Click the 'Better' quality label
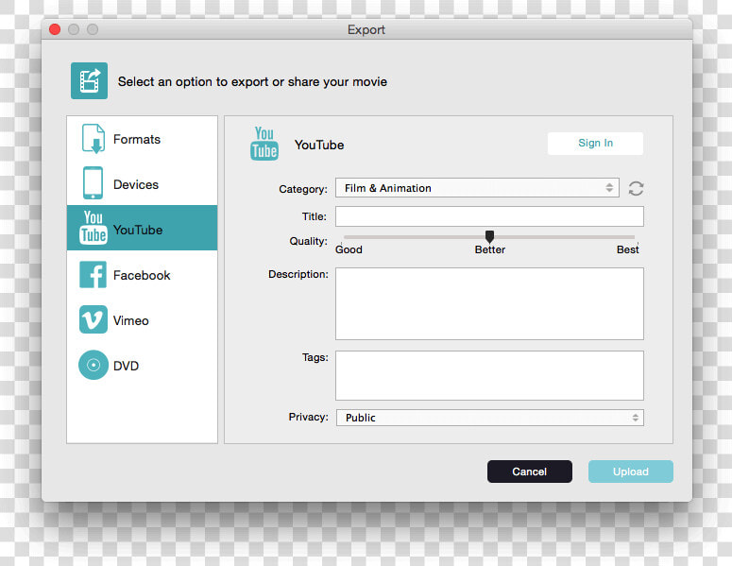The width and height of the screenshot is (732, 566). (x=489, y=249)
